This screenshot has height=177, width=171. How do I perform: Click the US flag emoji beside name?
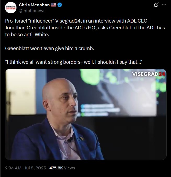click(x=54, y=5)
